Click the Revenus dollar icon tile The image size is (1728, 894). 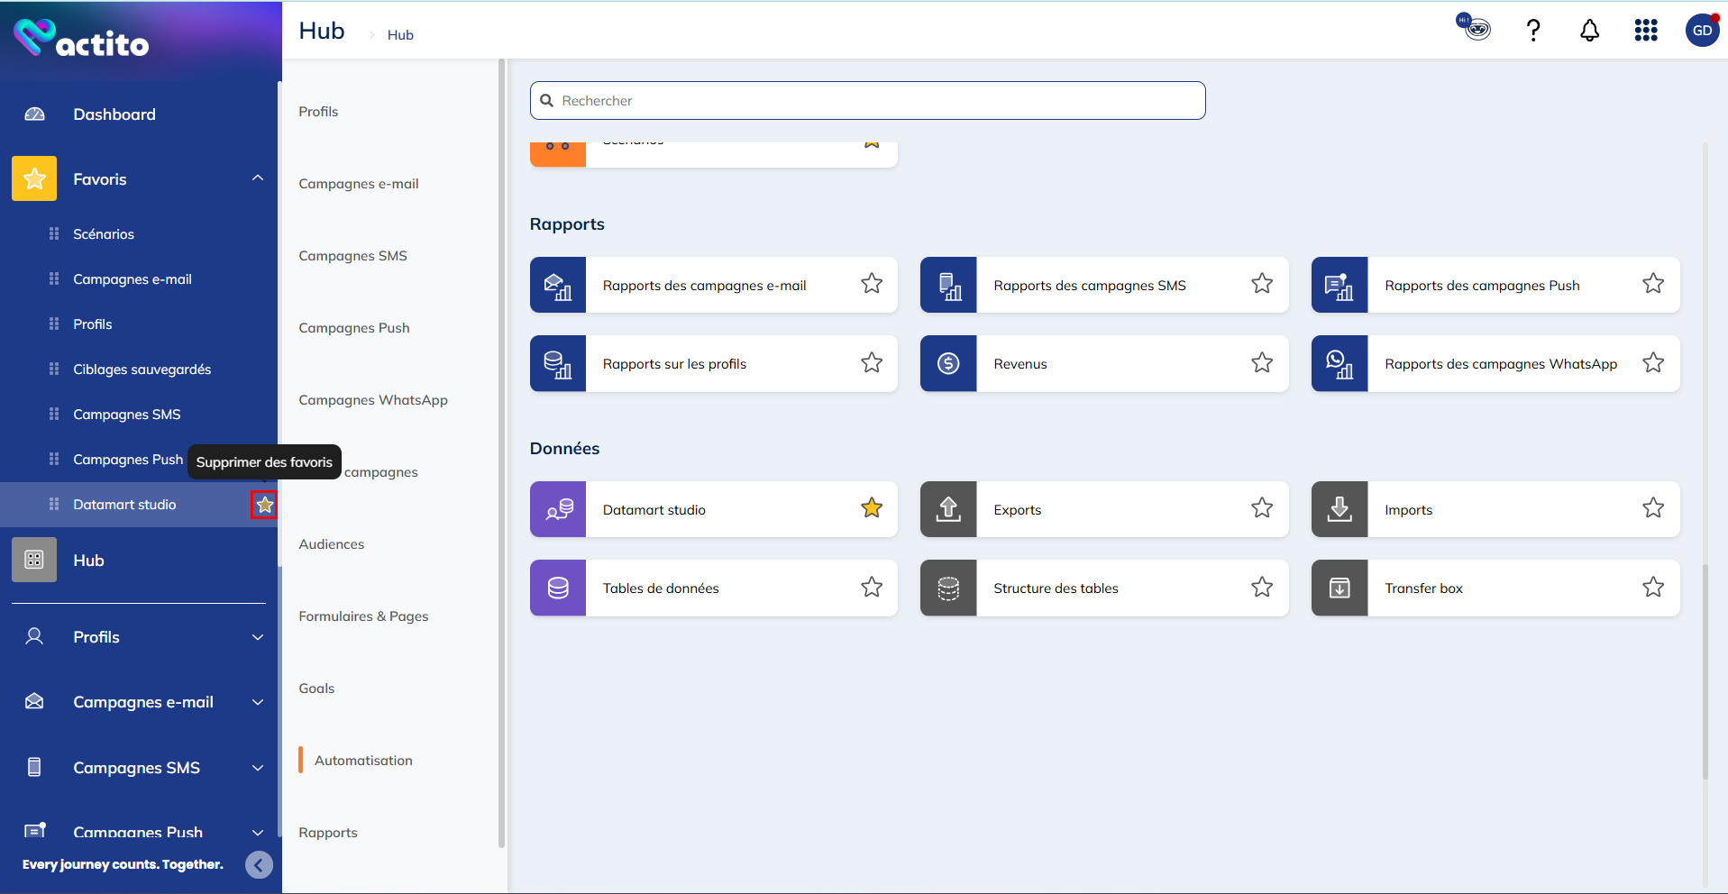tap(948, 363)
